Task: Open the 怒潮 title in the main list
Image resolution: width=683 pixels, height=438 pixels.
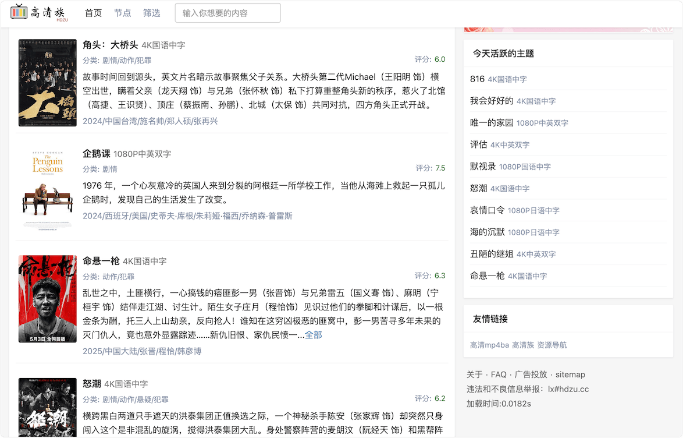Action: tap(92, 383)
